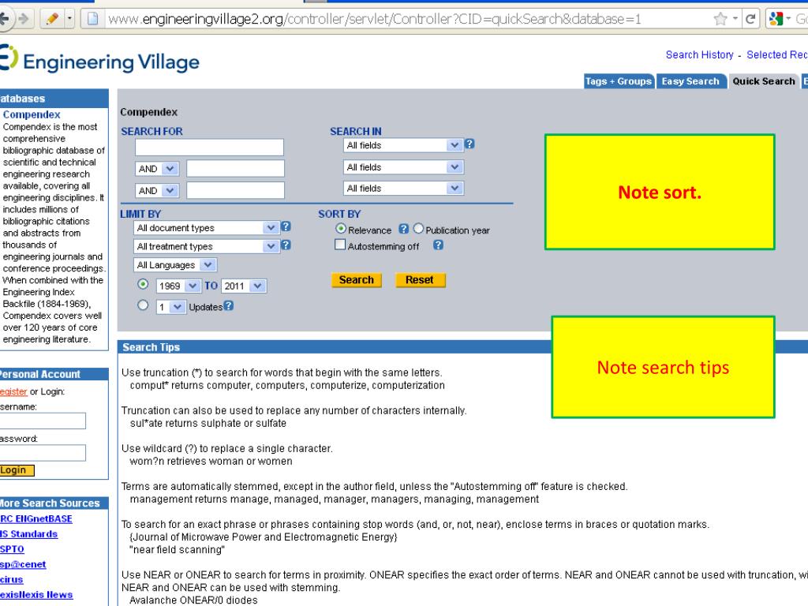
Task: Switch to Tags + Groups tab
Action: 619,81
